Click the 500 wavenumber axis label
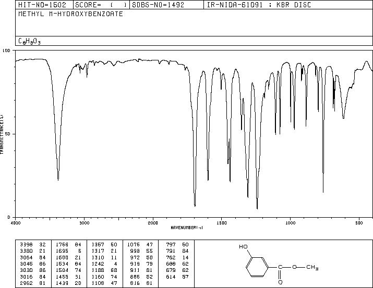This screenshot has width=373, height=288. (x=359, y=223)
